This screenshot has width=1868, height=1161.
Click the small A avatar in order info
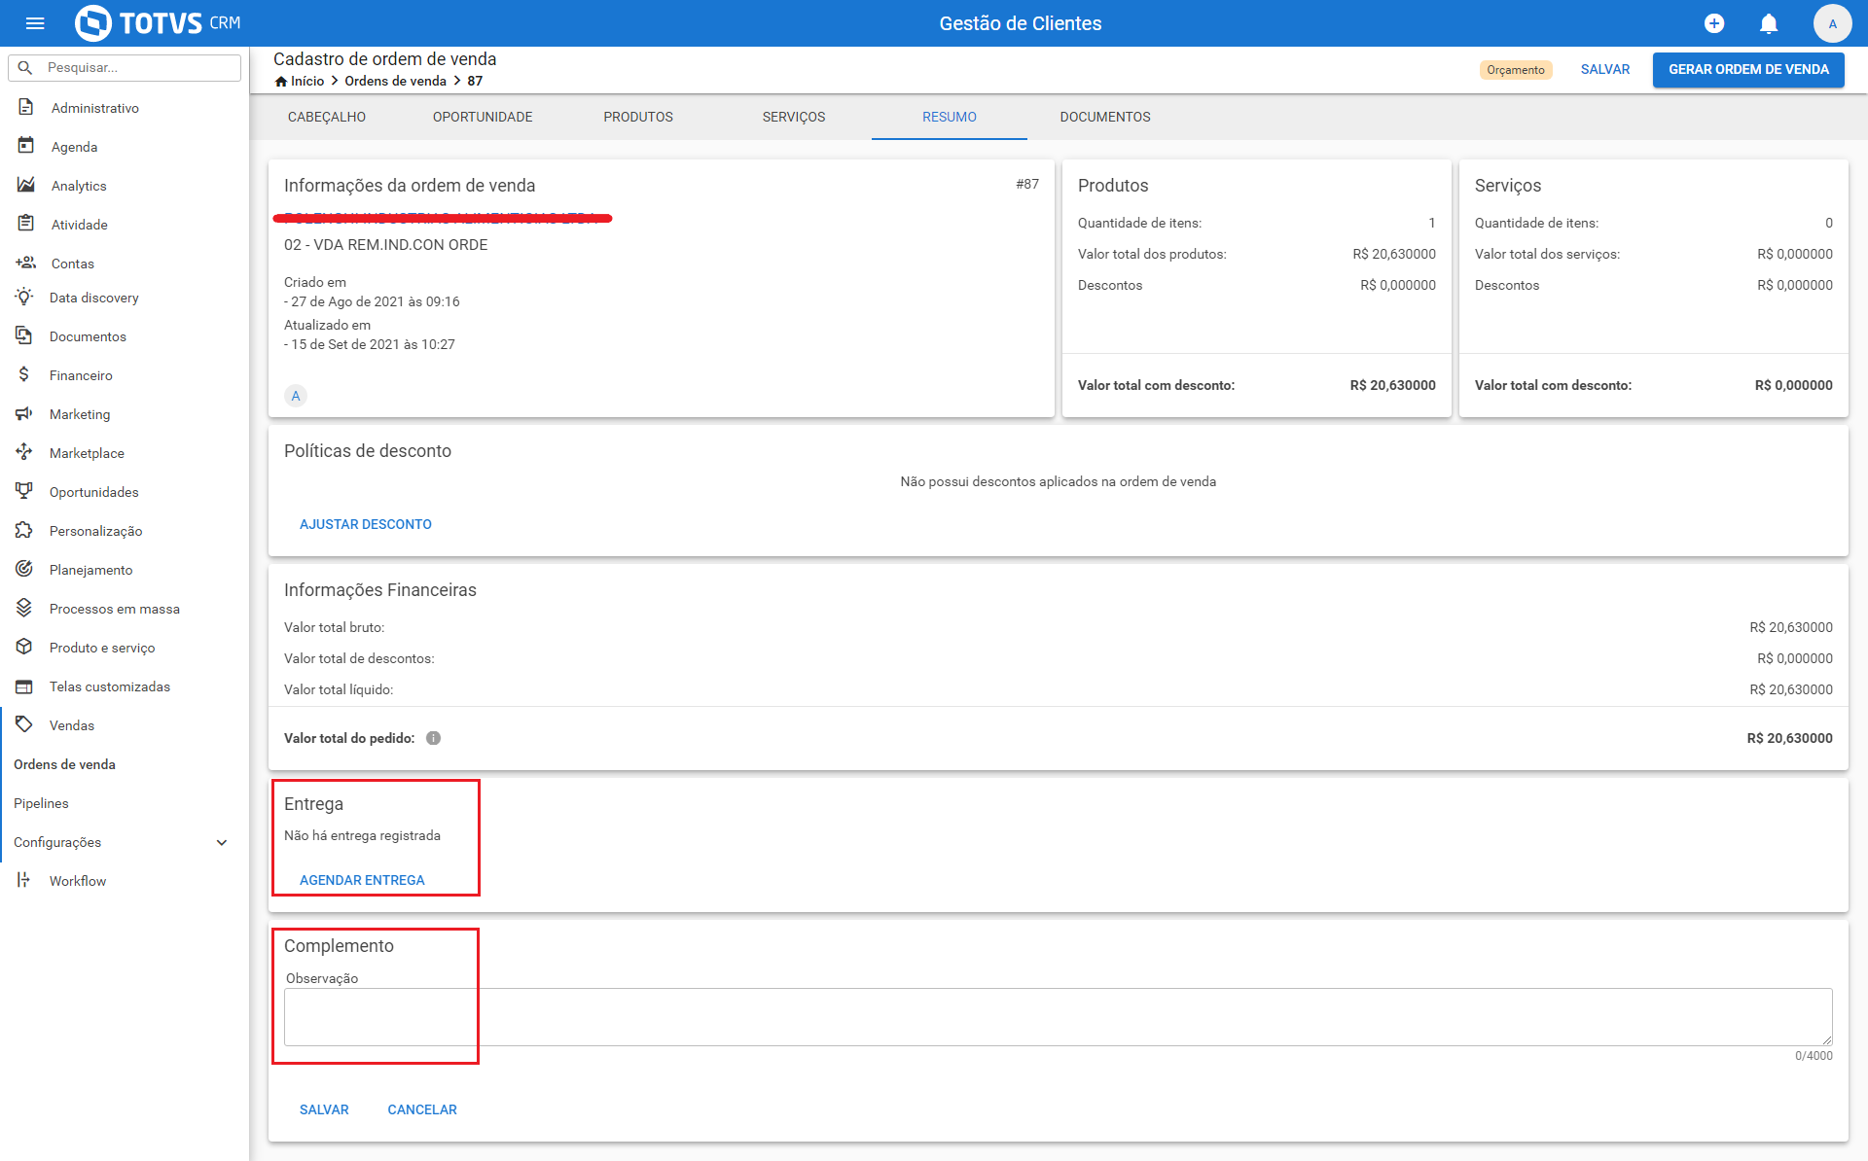[296, 396]
